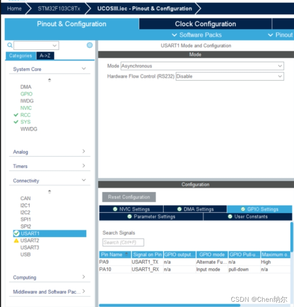The width and height of the screenshot is (294, 307).
Task: Select USART2 with warning icon
Action: (x=30, y=240)
